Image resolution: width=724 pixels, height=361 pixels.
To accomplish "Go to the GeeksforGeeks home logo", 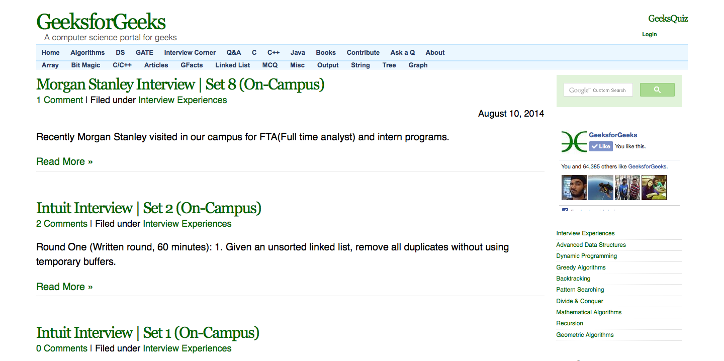I will coord(101,22).
